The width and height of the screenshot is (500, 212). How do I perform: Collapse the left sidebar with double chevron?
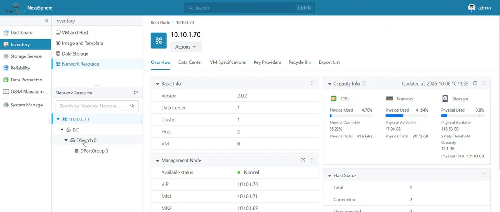click(47, 21)
